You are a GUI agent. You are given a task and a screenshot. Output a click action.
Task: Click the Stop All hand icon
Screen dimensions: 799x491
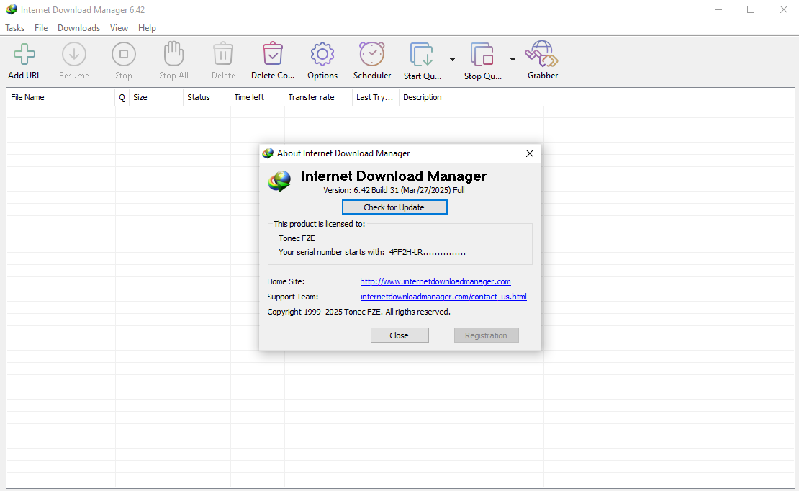tap(173, 55)
